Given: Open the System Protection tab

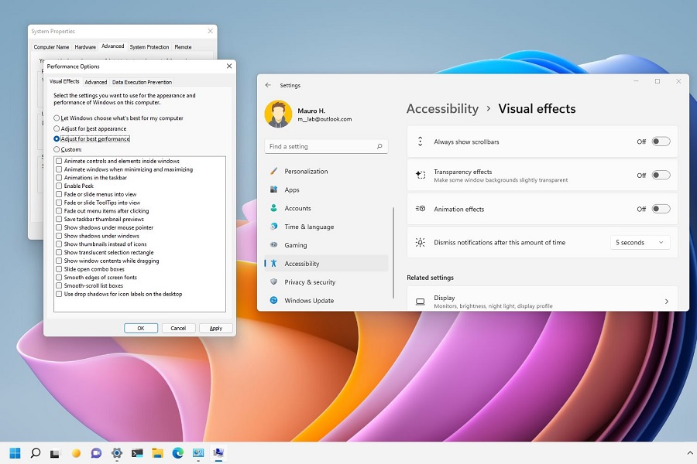Looking at the screenshot, I should pos(149,47).
